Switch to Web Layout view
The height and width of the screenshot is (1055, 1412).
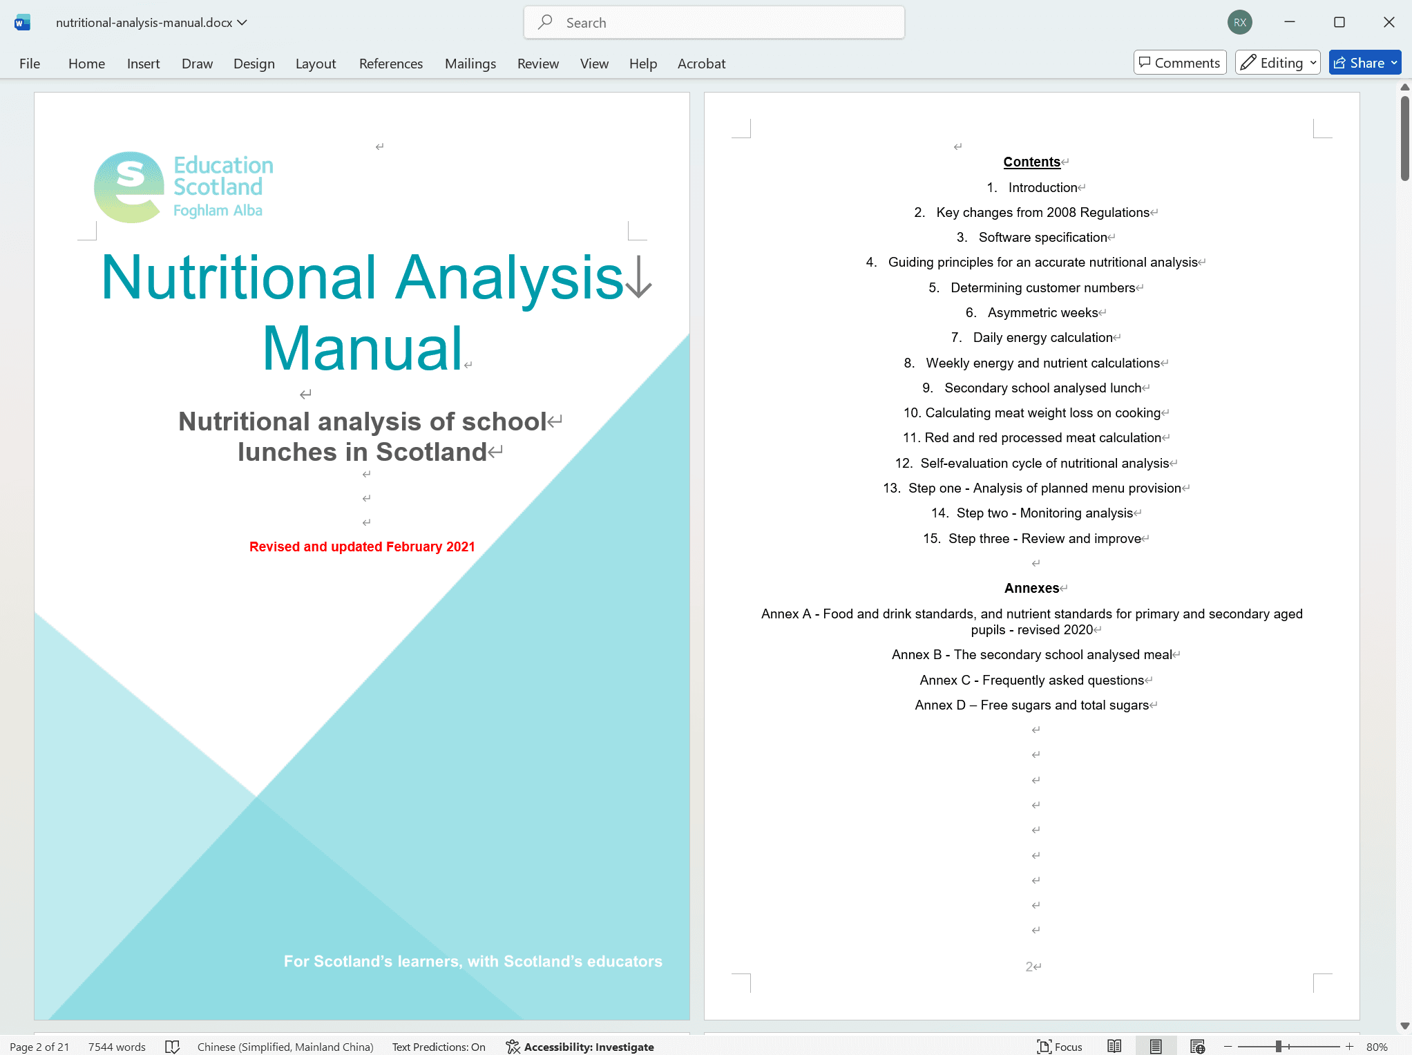[1197, 1046]
